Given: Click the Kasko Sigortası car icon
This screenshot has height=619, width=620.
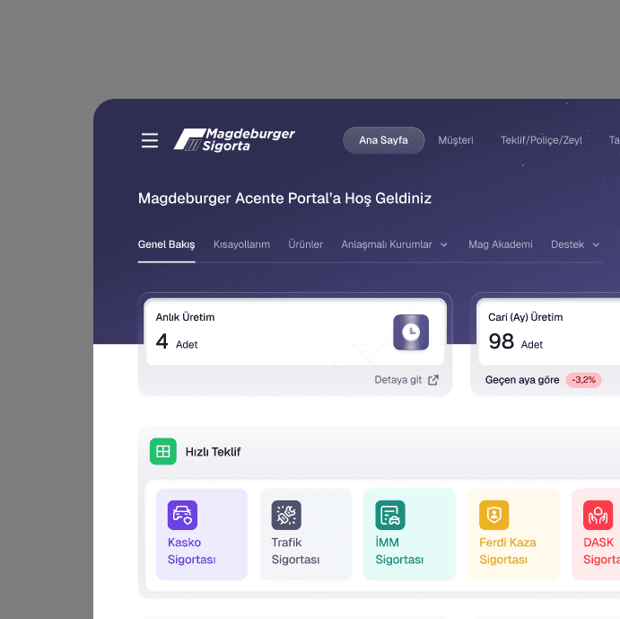Looking at the screenshot, I should coord(182,515).
